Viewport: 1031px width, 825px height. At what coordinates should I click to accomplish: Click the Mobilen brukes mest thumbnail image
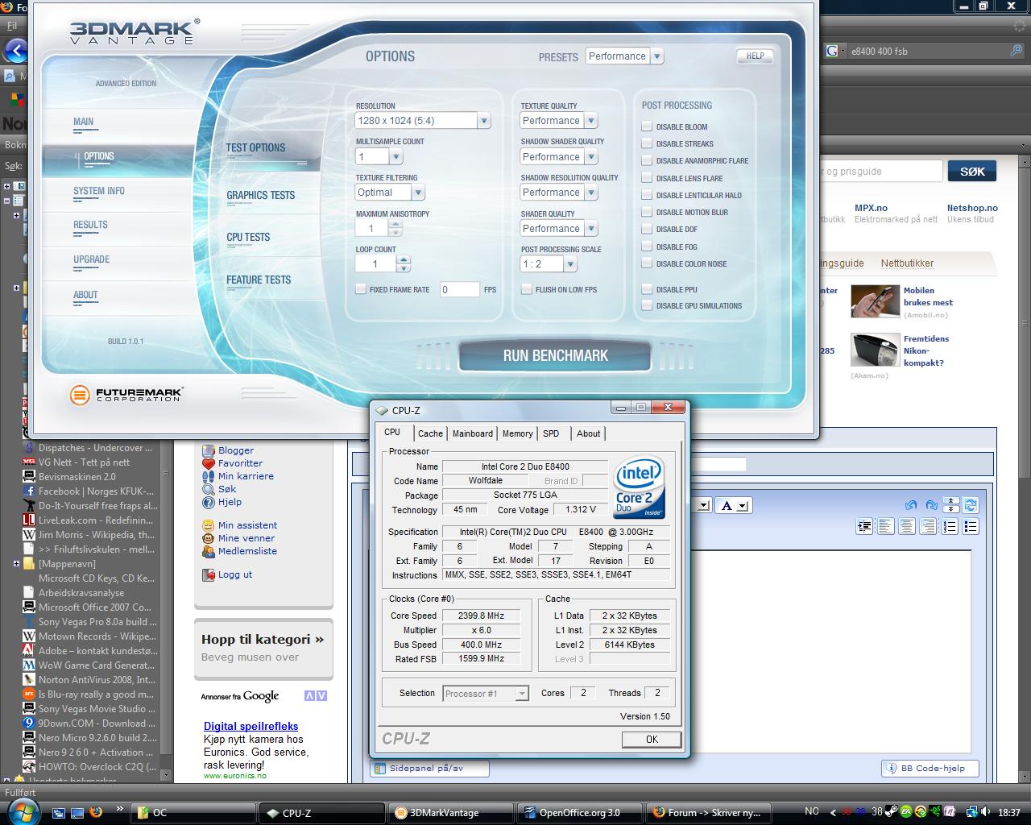click(875, 302)
